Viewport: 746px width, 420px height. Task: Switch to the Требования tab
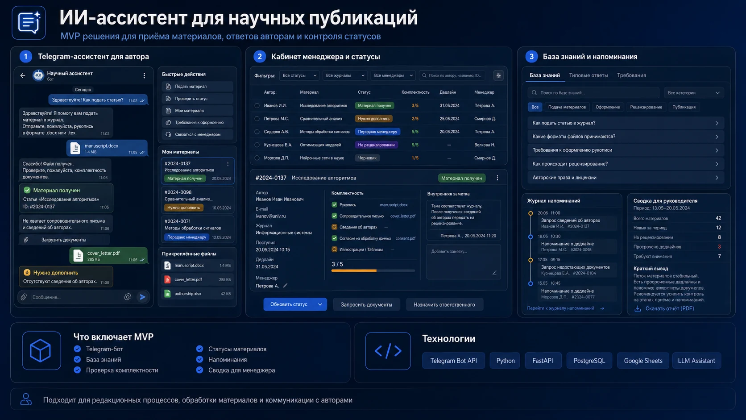[631, 75]
